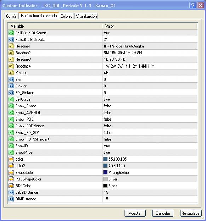Select the Sinkron value 0
The height and width of the screenshot is (221, 206).
click(x=105, y=86)
